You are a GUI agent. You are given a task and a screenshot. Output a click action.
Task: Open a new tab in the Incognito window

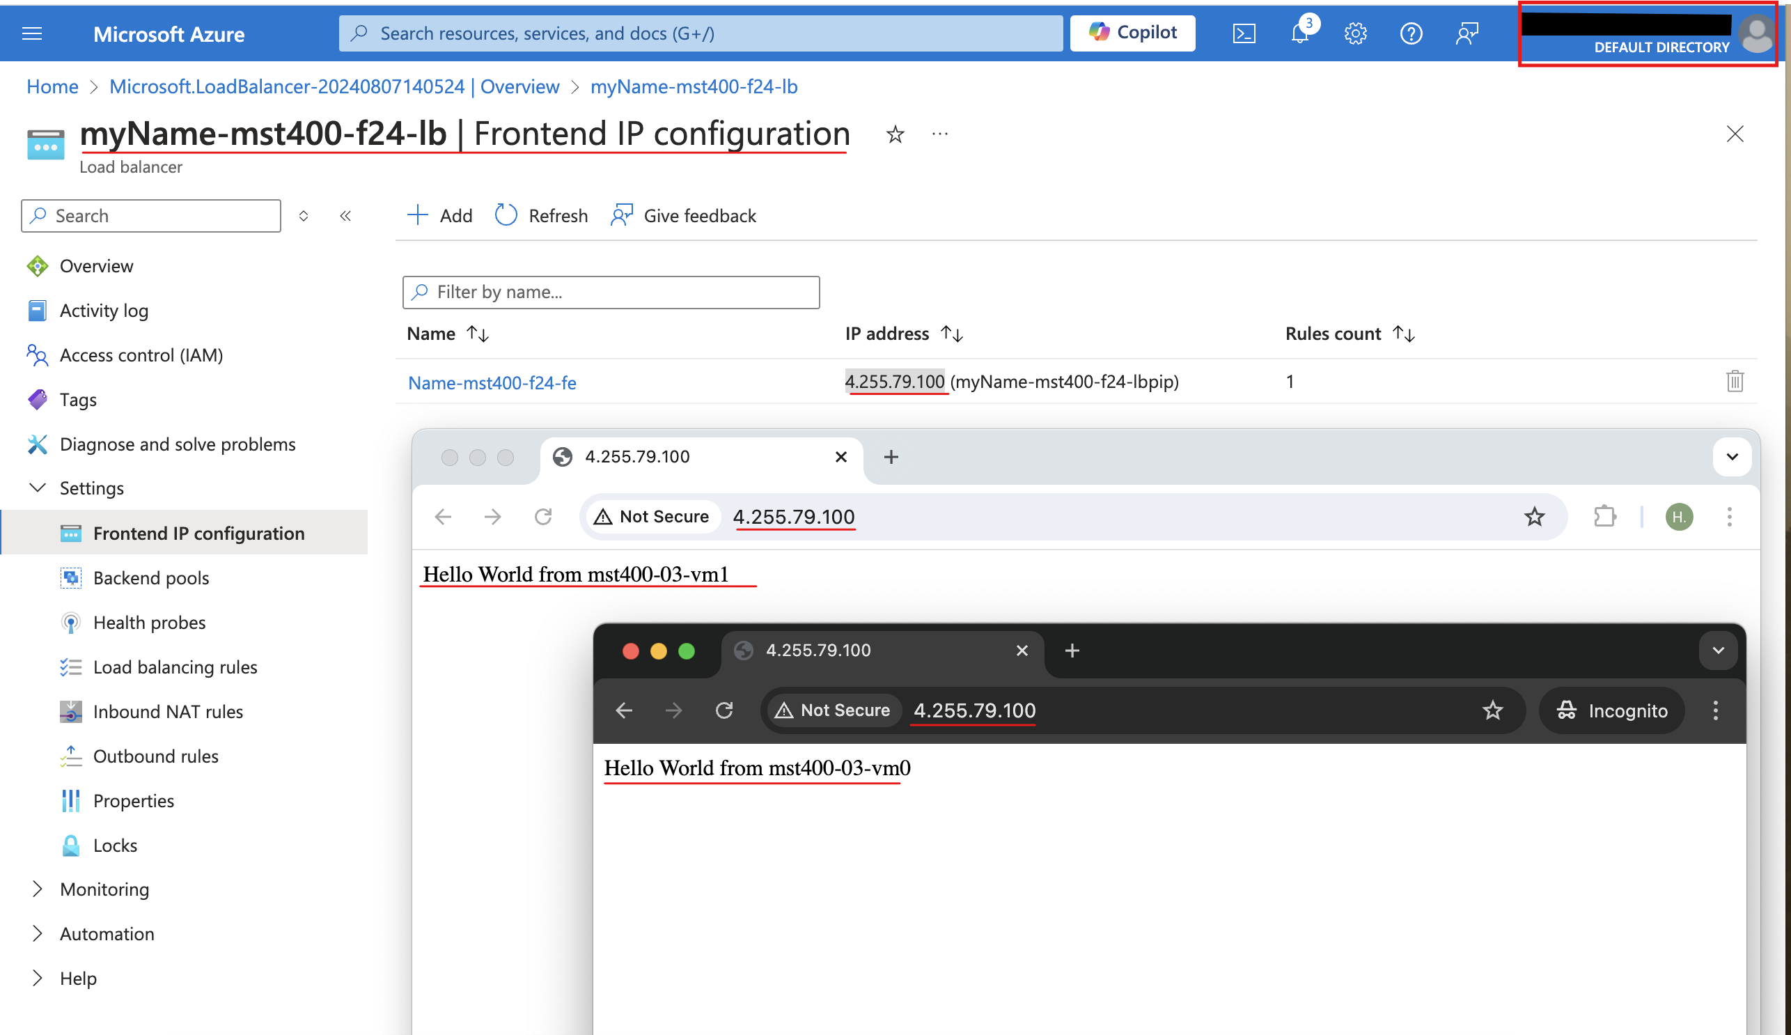coord(1072,651)
